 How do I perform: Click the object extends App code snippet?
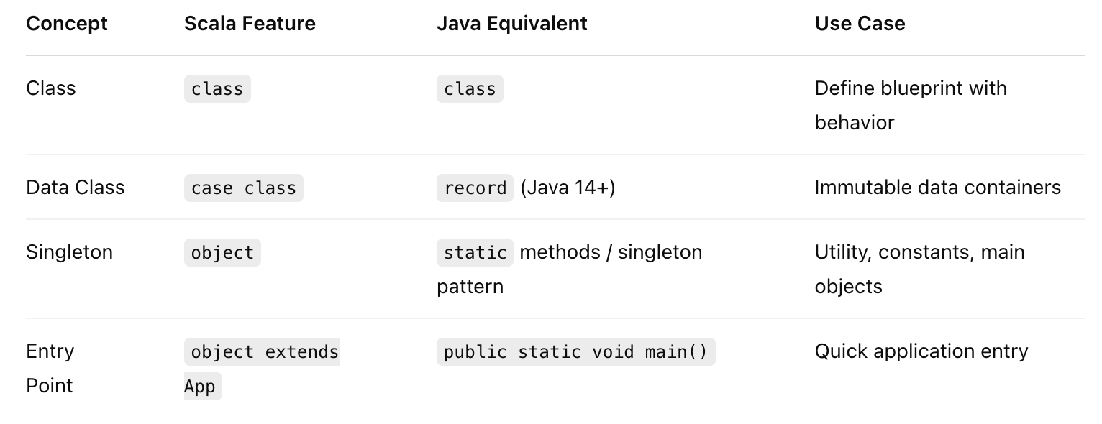261,369
